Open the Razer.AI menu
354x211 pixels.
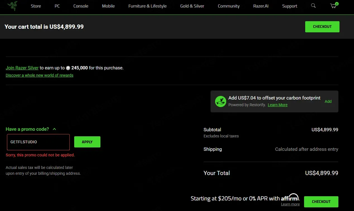click(261, 6)
